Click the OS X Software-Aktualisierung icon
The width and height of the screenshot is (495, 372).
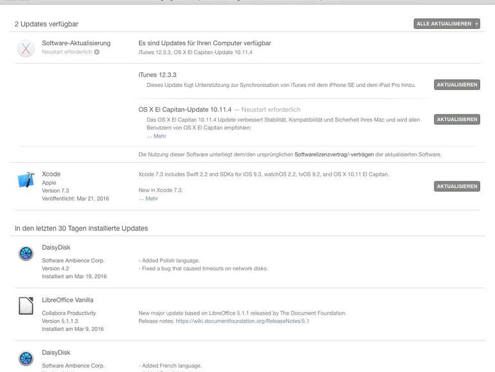(x=26, y=48)
